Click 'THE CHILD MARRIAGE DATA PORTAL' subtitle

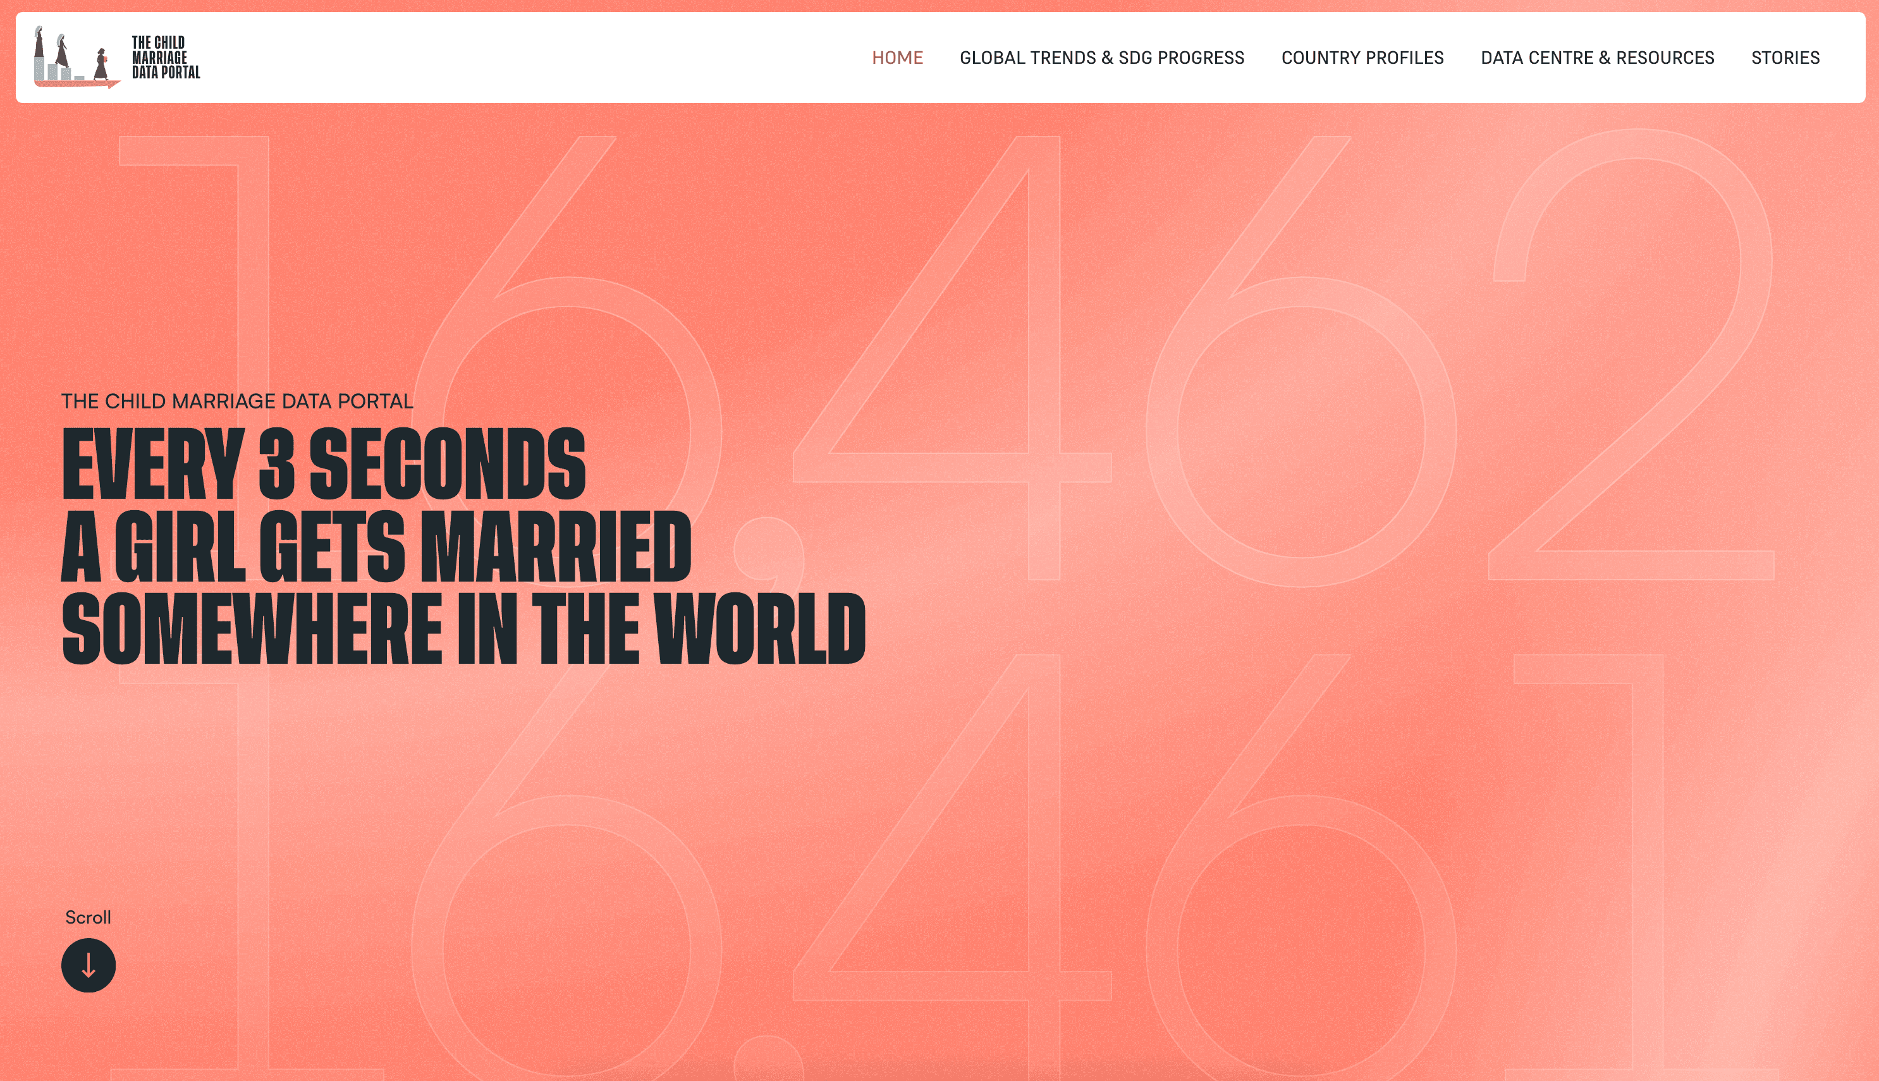pos(237,401)
